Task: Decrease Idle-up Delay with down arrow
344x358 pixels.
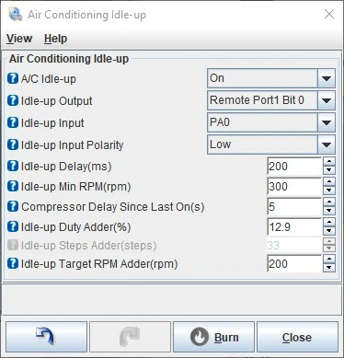Action: point(329,170)
